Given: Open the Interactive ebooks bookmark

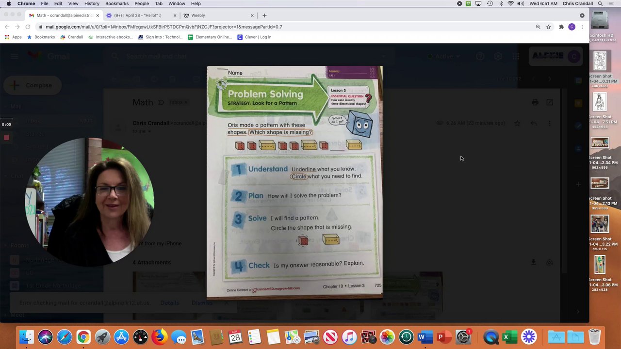Looking at the screenshot, I should [110, 37].
